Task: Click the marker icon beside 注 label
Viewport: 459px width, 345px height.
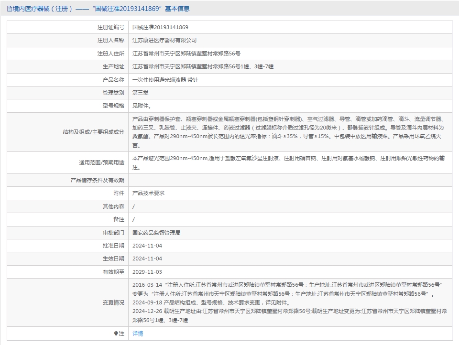Action: 116,334
